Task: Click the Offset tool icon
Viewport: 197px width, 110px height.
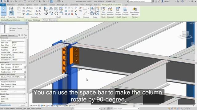Action: coord(51,9)
